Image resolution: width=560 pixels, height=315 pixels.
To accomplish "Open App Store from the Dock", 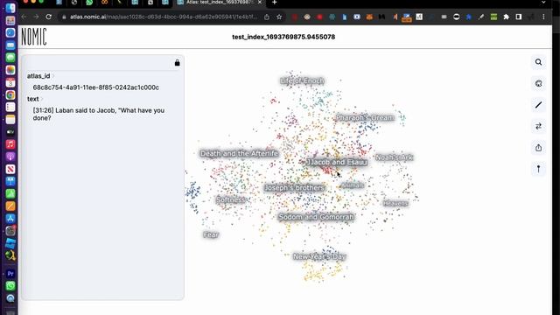I will [10, 219].
